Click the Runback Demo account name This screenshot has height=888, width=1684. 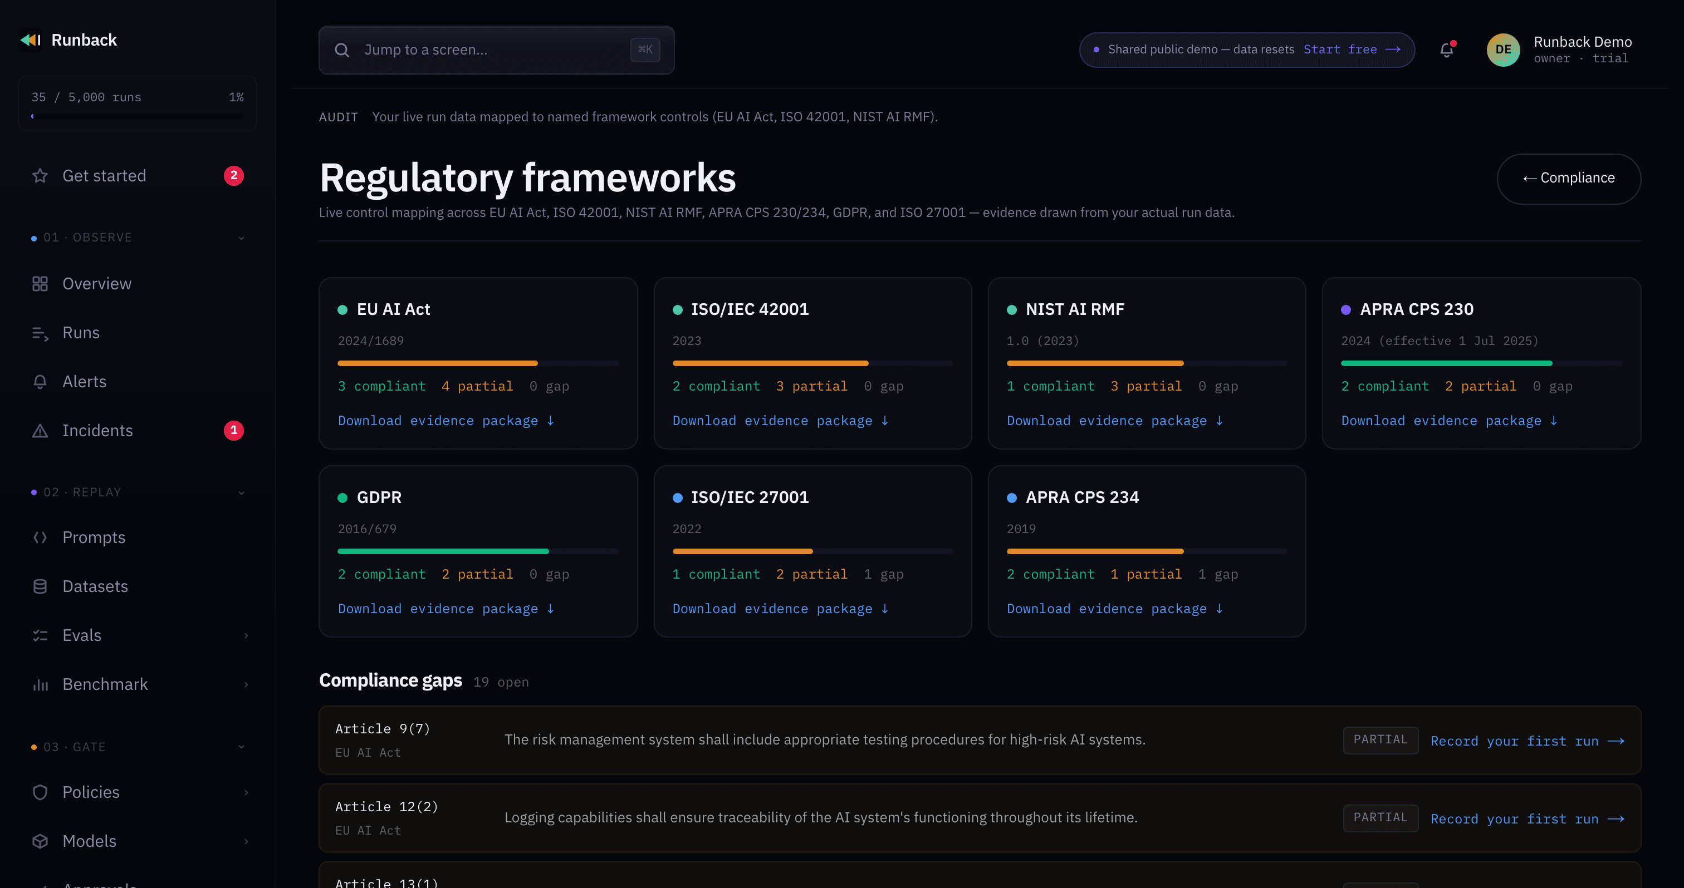(1582, 42)
